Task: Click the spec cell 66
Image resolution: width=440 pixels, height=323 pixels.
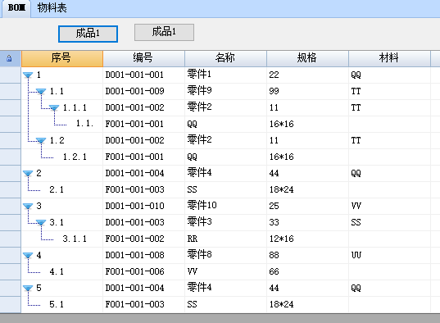Action: click(307, 271)
